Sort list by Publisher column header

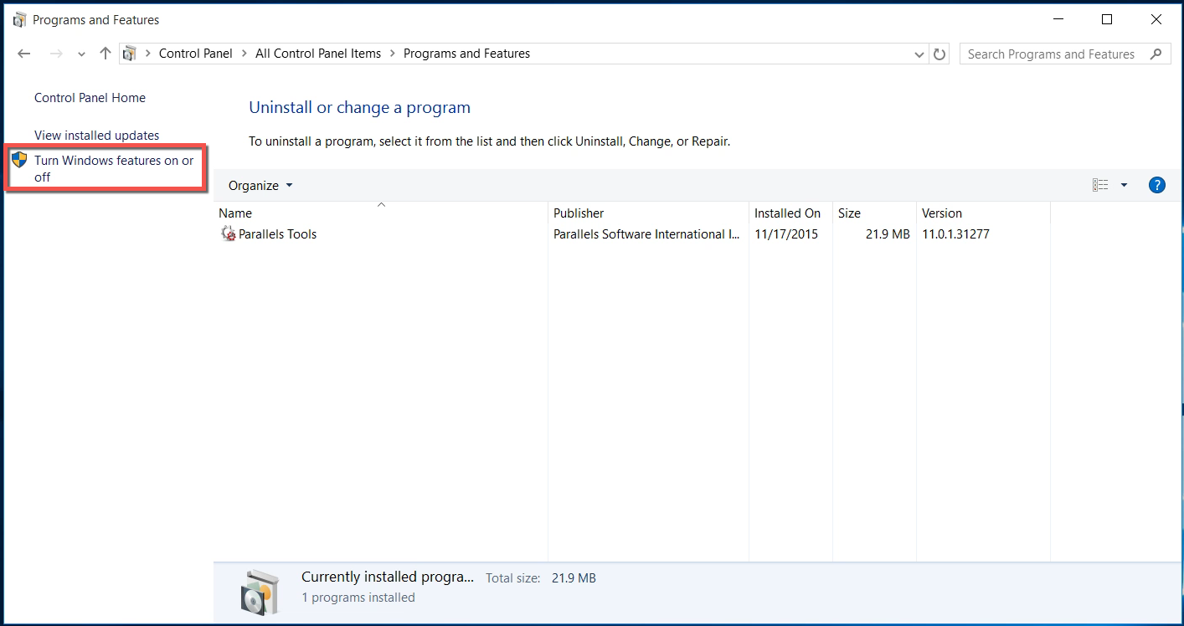tap(649, 213)
